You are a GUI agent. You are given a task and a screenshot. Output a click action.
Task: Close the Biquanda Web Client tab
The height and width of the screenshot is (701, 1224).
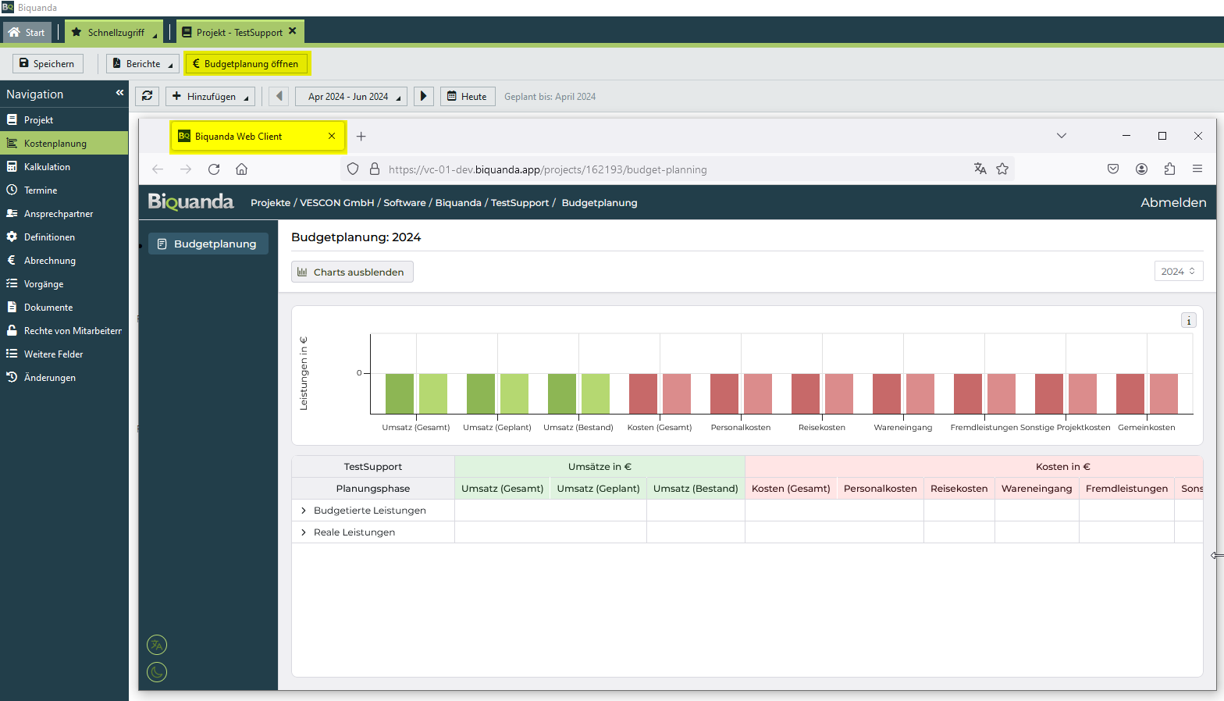[x=332, y=136]
